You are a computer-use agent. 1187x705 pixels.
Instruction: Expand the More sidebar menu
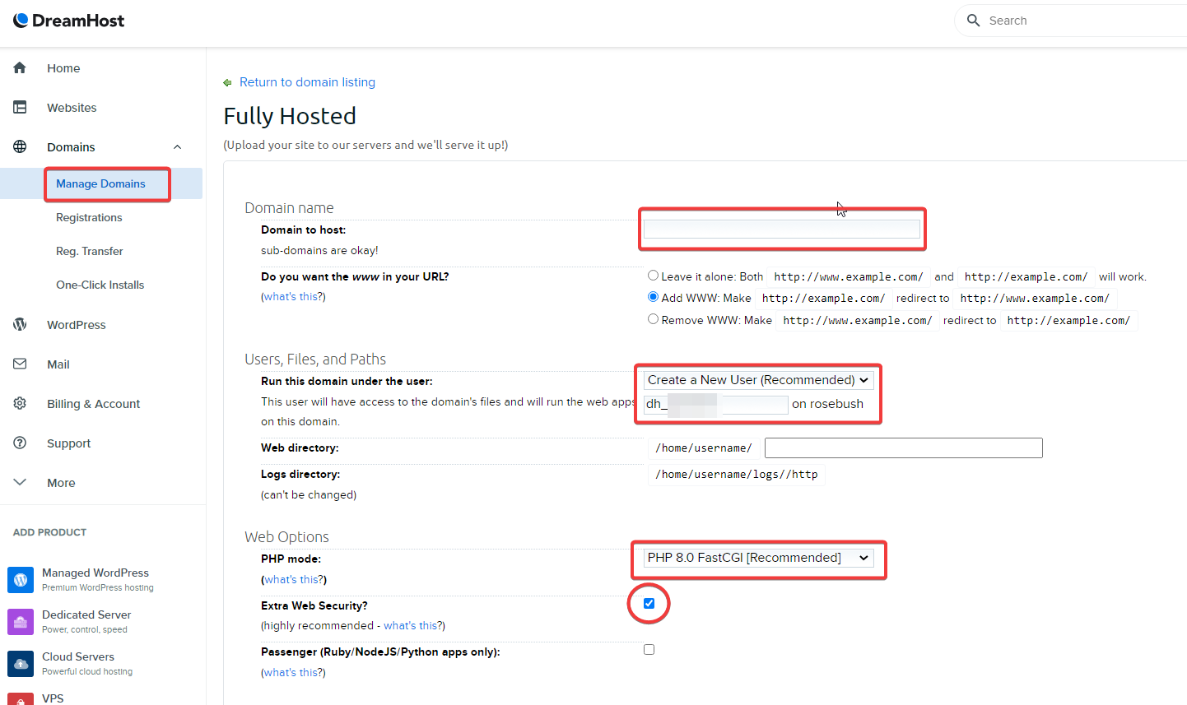pyautogui.click(x=20, y=482)
